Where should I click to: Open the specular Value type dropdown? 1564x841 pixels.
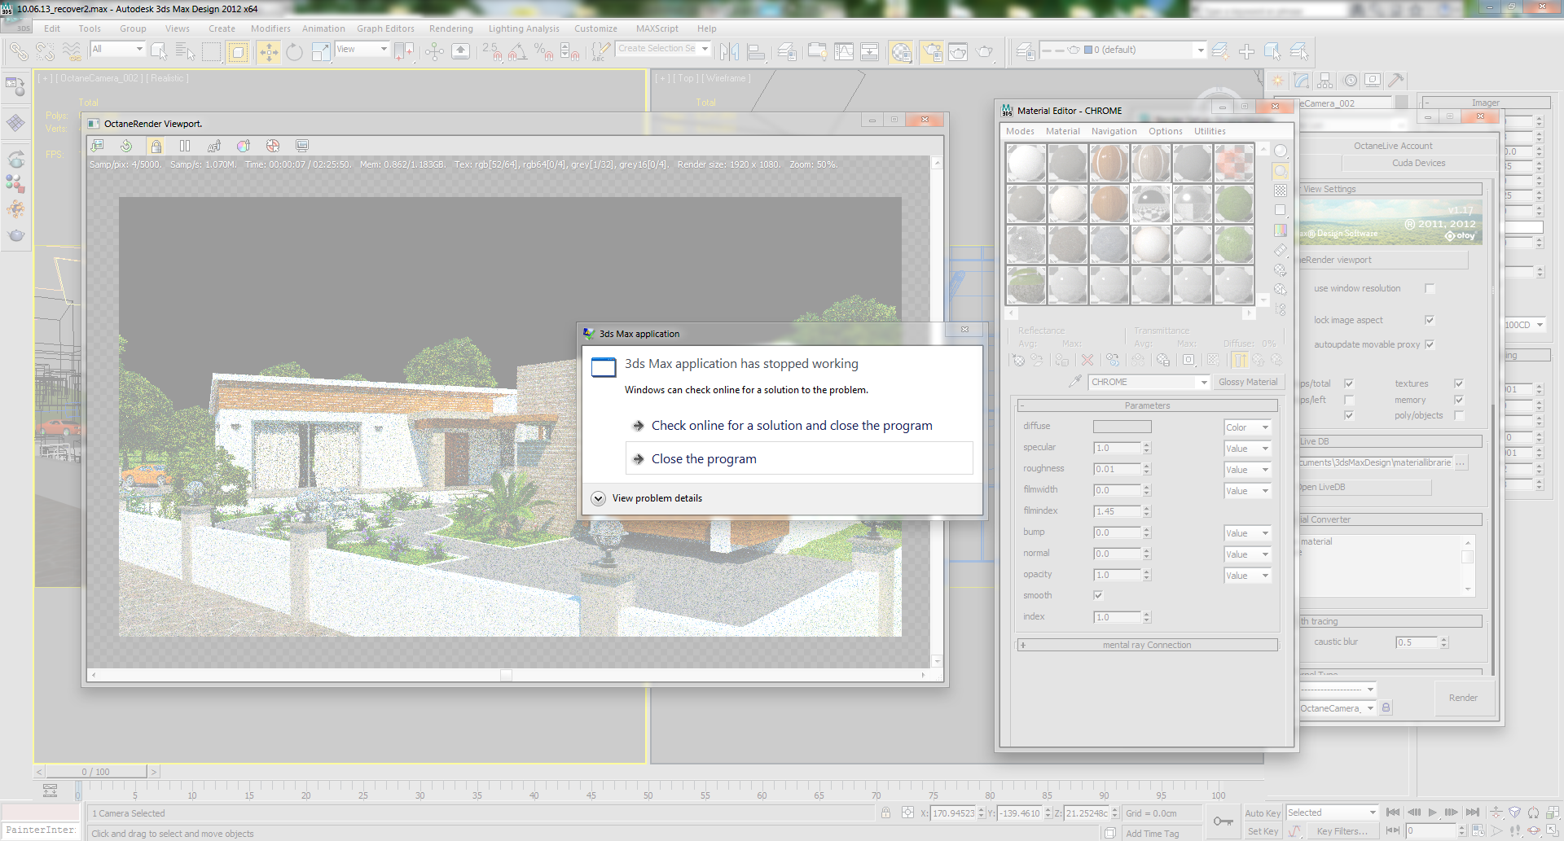point(1247,449)
